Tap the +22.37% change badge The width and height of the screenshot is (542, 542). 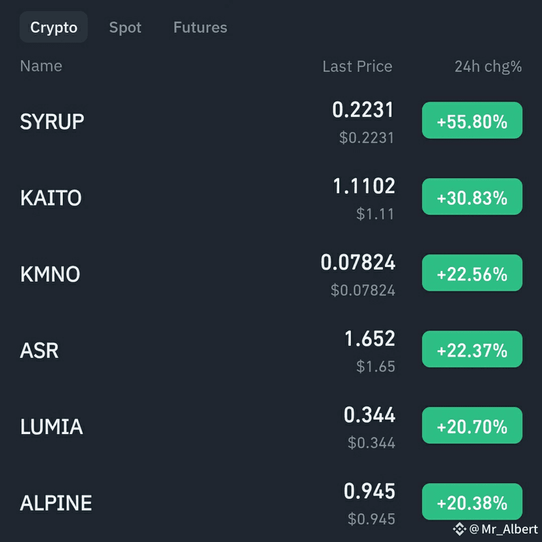pos(472,349)
